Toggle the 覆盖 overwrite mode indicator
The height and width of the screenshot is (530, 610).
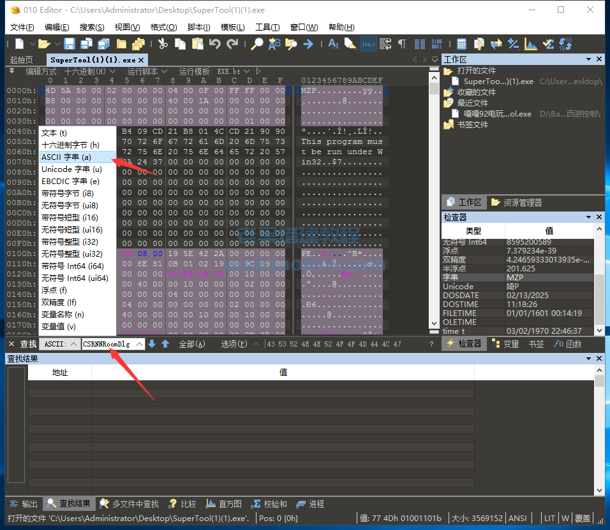coord(583,519)
